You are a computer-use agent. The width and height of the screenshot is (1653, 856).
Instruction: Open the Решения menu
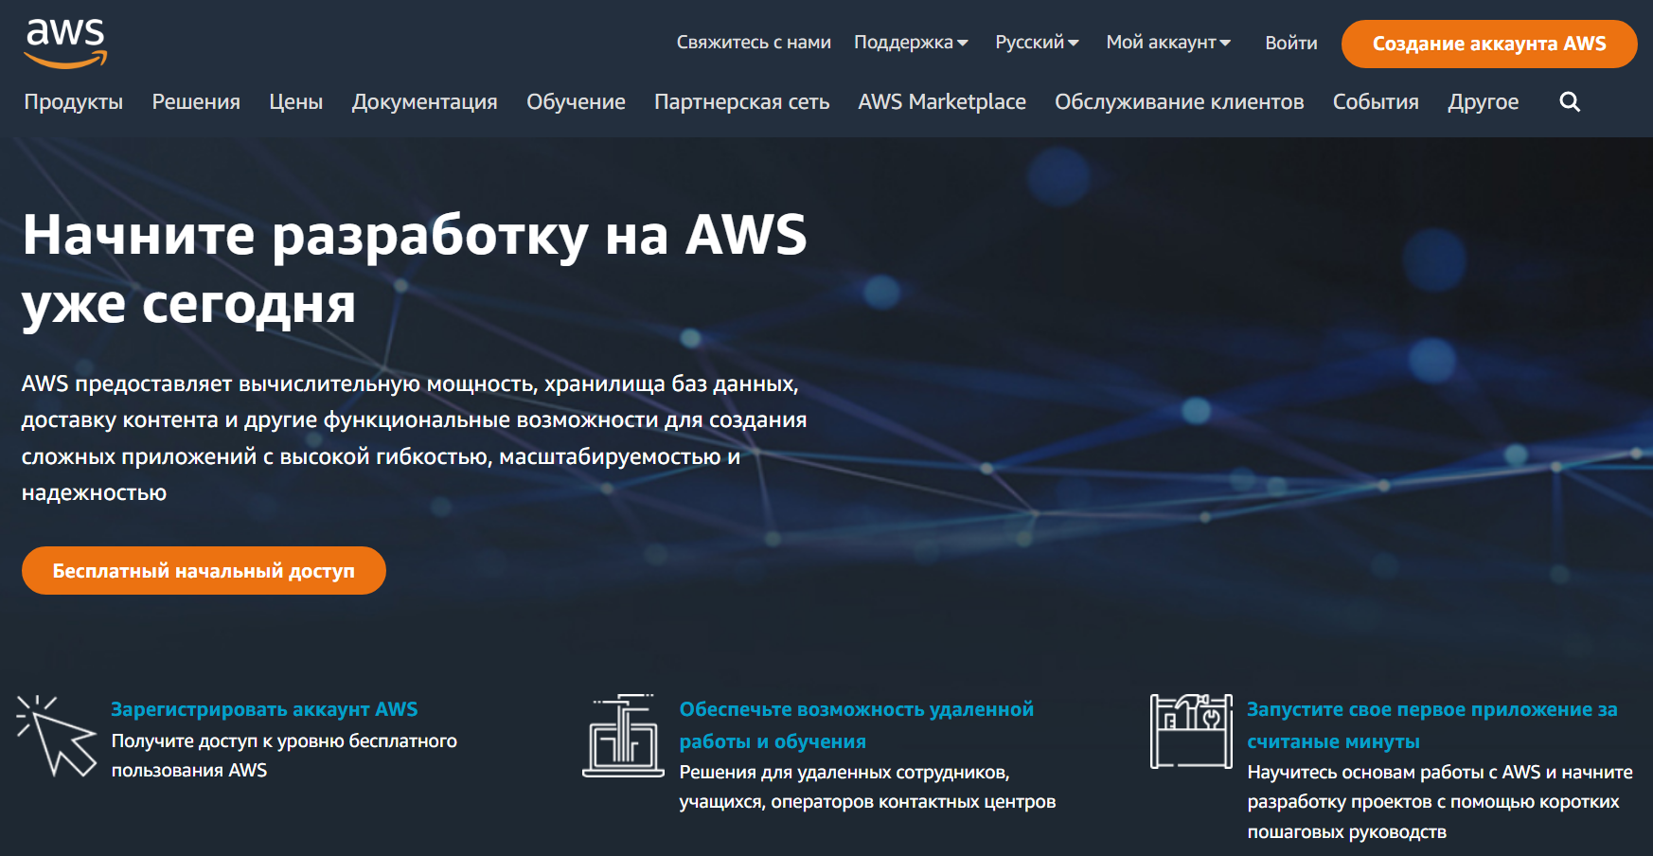tap(196, 101)
